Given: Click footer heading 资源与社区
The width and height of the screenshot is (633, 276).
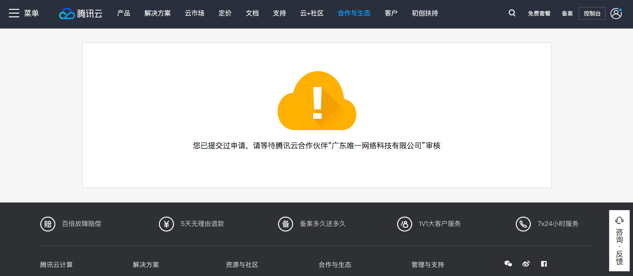Looking at the screenshot, I should pos(242,265).
